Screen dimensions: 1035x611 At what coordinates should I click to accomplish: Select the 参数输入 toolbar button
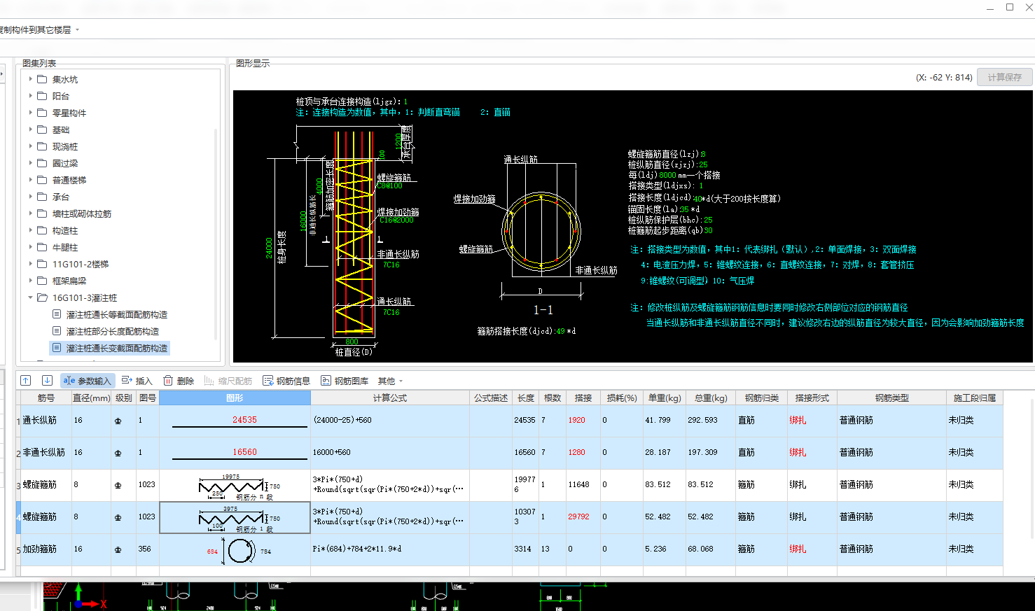(88, 381)
